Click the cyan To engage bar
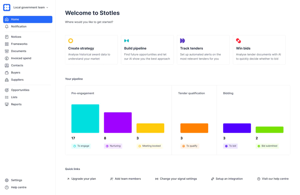The height and width of the screenshot is (195, 300). coord(85,119)
